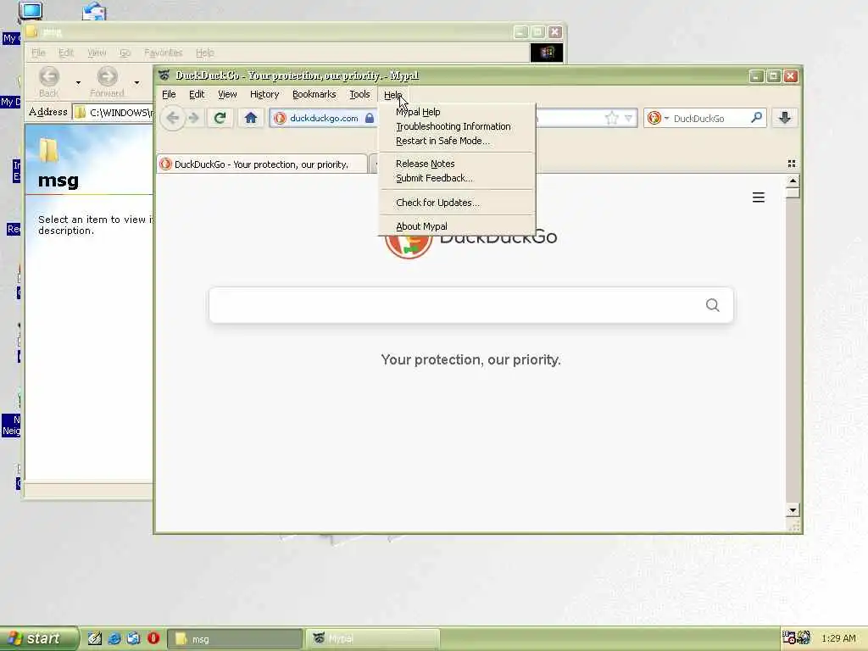
Task: Open the Mypal Edit menu
Action: click(197, 95)
